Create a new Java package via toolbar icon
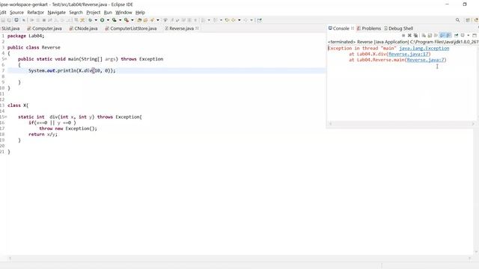479x269 pixels. click(139, 20)
